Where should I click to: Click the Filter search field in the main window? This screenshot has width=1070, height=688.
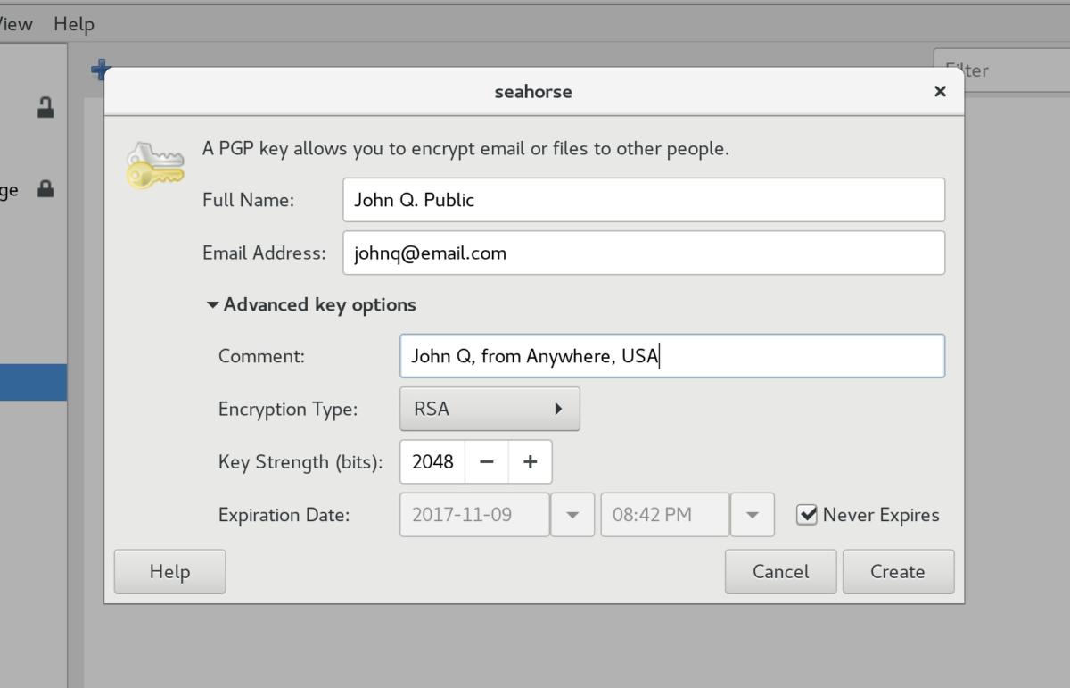1002,70
